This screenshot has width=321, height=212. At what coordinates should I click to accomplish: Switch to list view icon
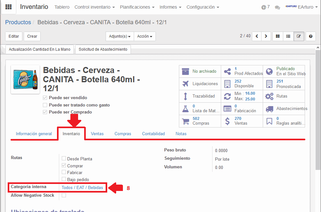click(x=288, y=36)
